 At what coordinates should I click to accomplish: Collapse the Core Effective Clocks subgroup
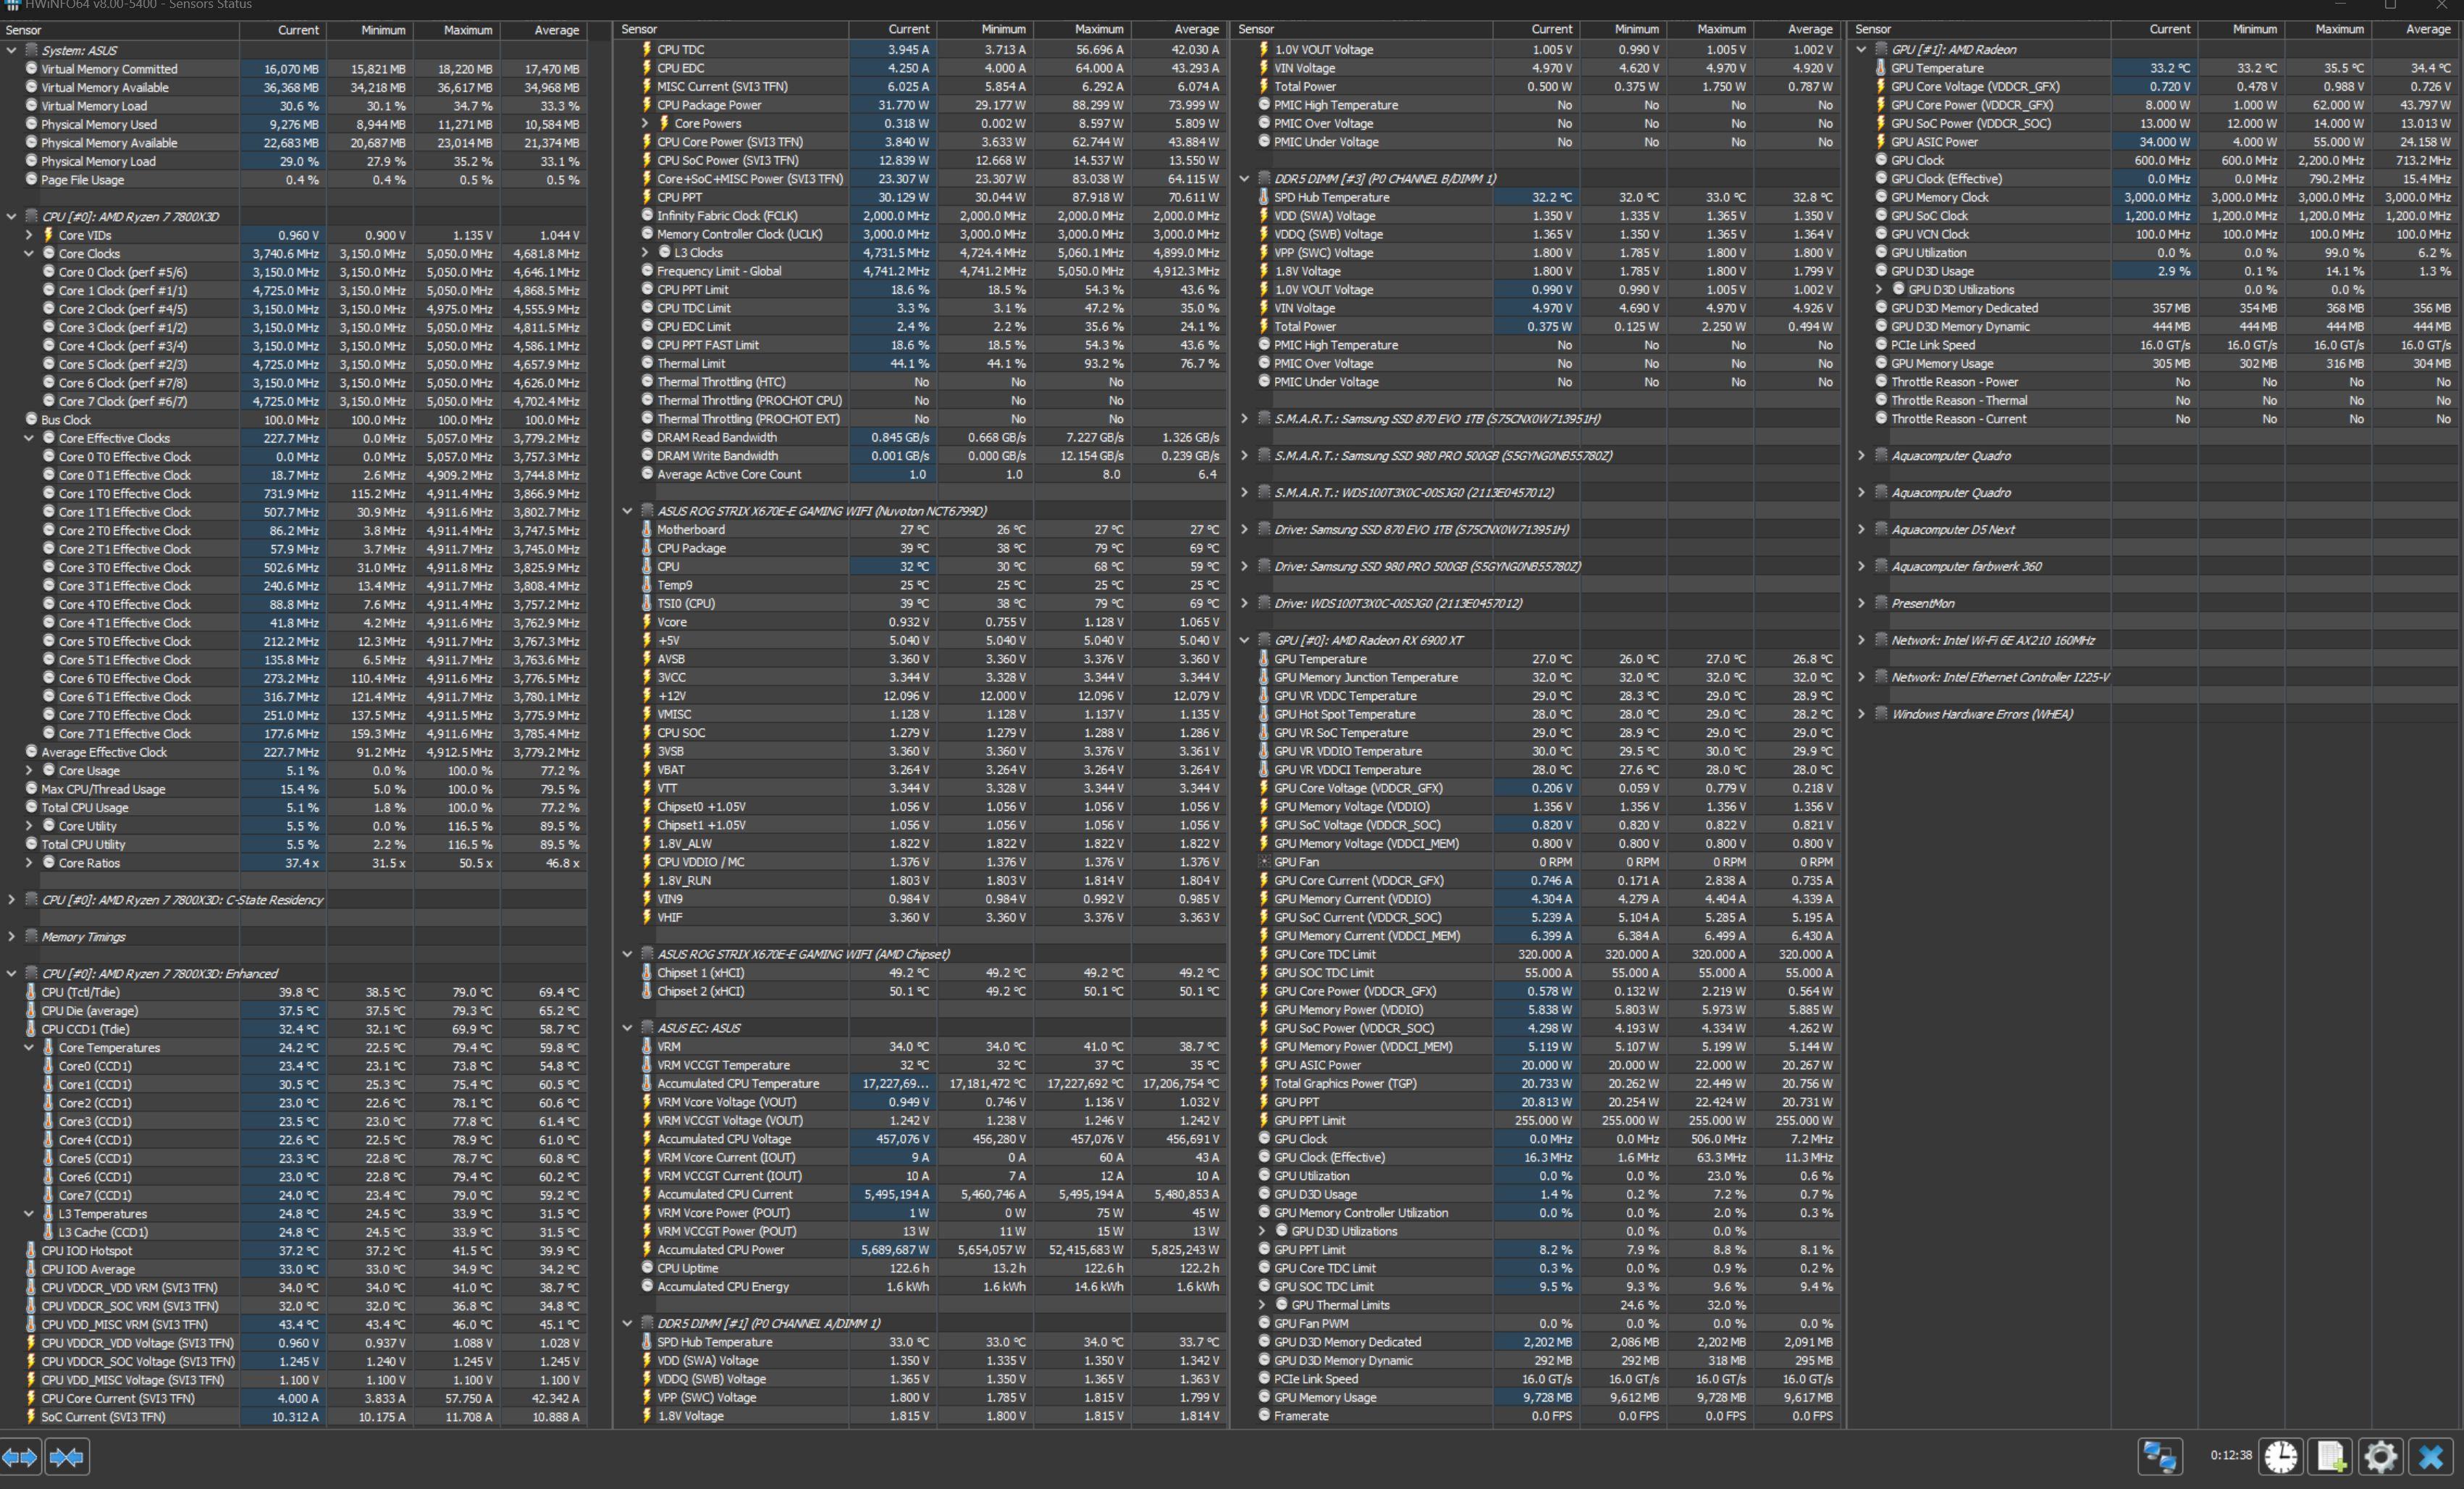(x=29, y=438)
